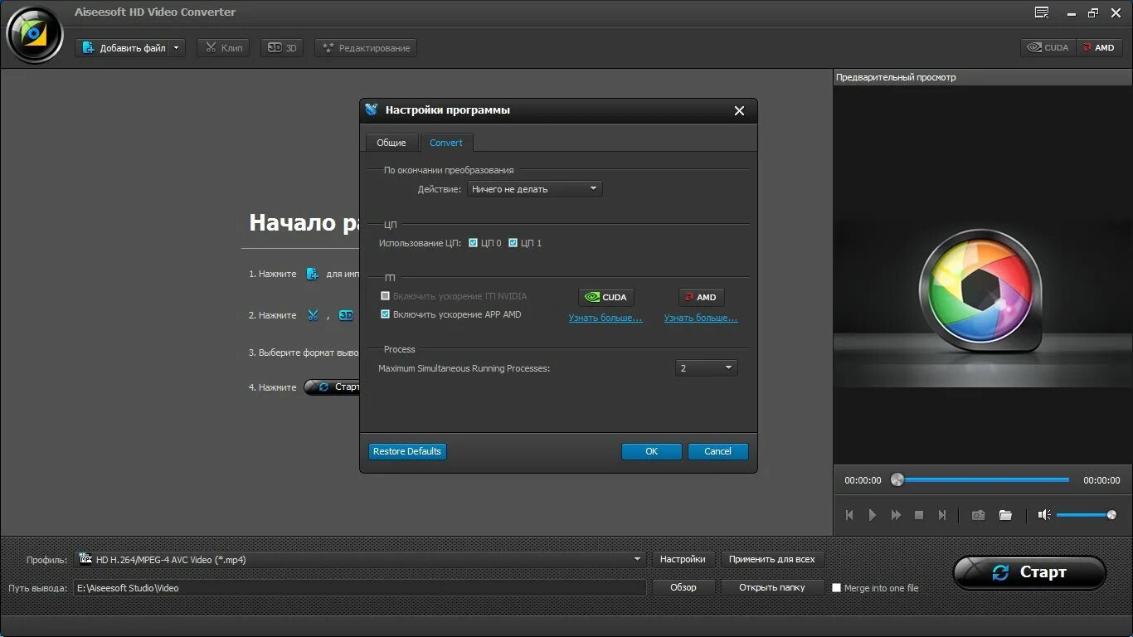Confirm settings with OK button
The width and height of the screenshot is (1133, 637).
click(x=652, y=451)
